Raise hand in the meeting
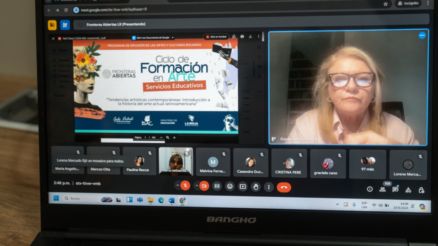Viewport: 438px width, 246px height. coord(256,187)
